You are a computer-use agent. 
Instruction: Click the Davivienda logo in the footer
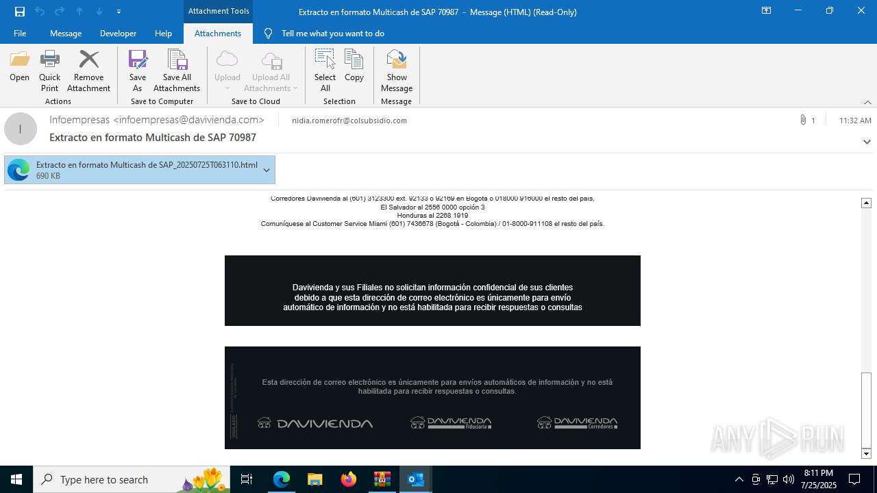point(315,423)
